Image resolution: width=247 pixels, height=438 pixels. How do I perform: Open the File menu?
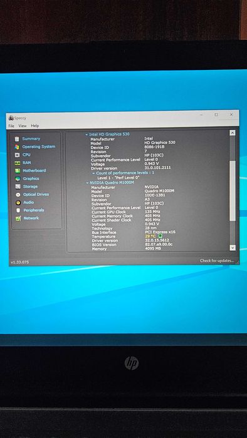11,126
